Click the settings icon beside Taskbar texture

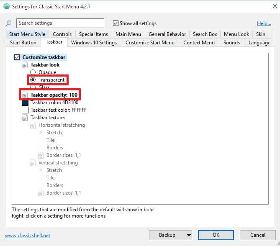pos(25,118)
